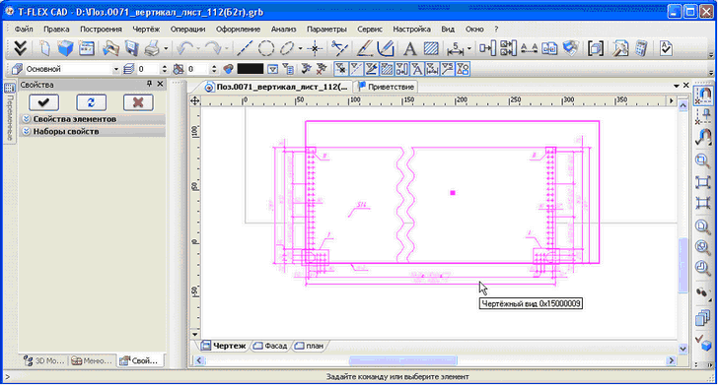The image size is (718, 385).
Task: Open the Оформление menu
Action: click(238, 29)
